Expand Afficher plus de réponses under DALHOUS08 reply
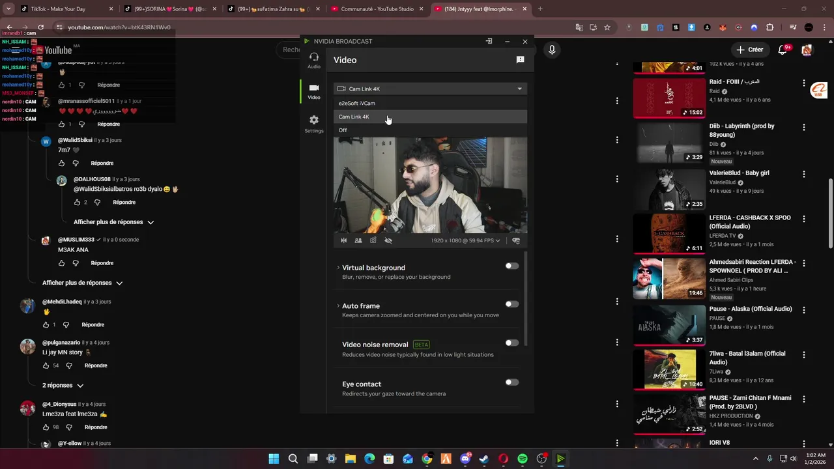The image size is (834, 469). [x=113, y=222]
